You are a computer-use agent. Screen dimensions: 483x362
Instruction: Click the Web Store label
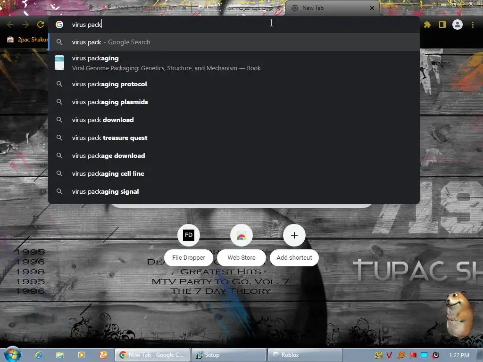pos(241,258)
